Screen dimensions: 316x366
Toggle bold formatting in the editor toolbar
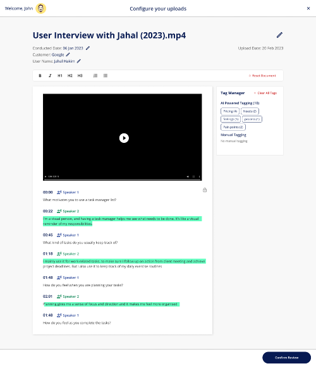click(x=40, y=76)
